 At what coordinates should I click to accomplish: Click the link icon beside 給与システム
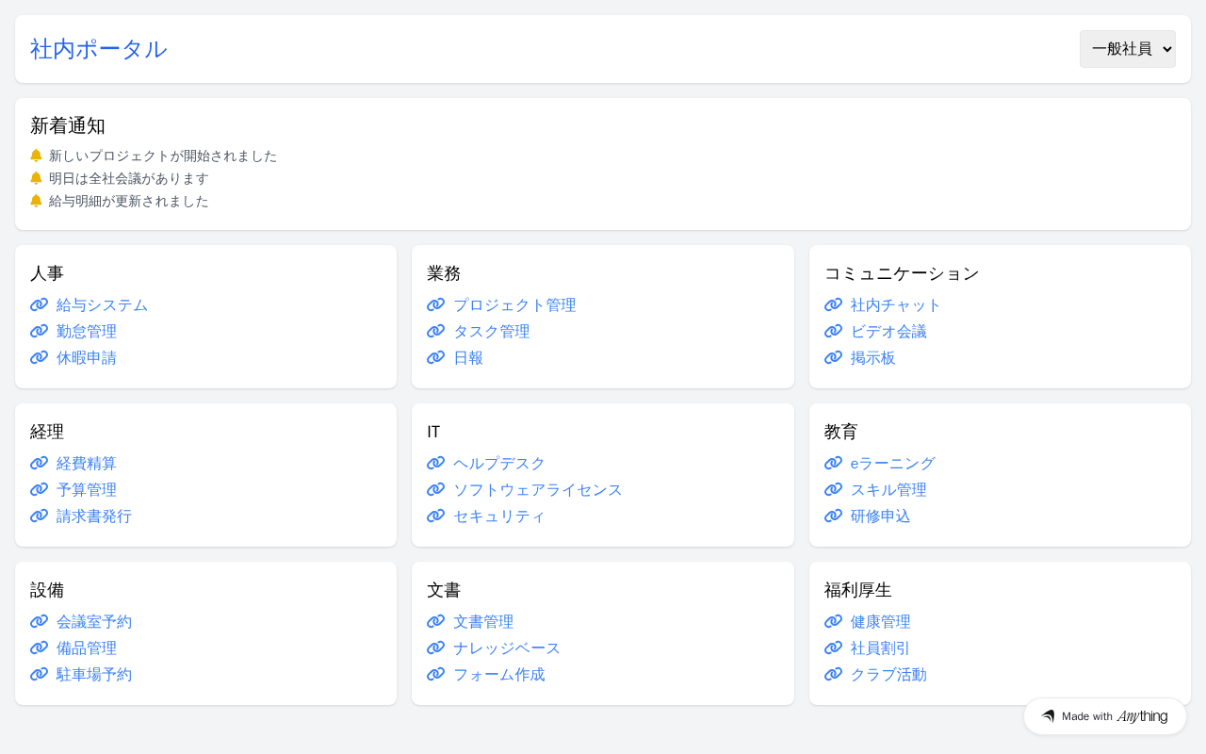click(39, 304)
